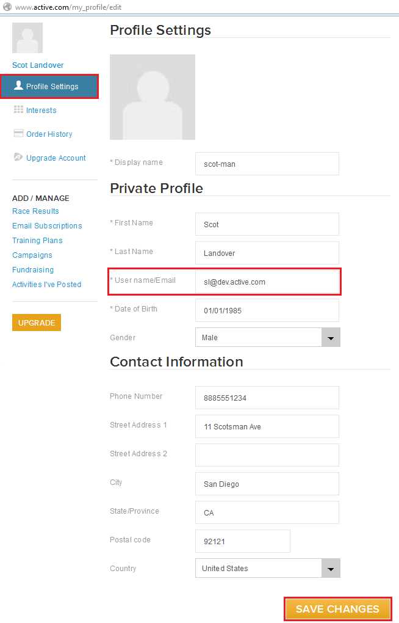Click the empty Street Address 2 field

click(x=267, y=455)
